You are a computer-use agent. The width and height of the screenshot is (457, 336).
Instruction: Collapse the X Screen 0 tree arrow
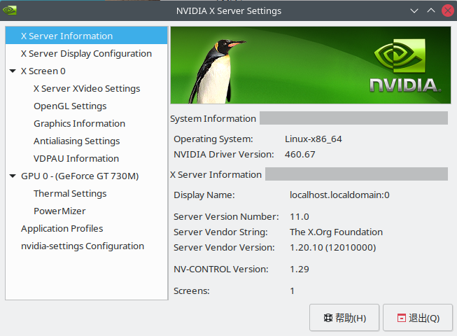(13, 71)
